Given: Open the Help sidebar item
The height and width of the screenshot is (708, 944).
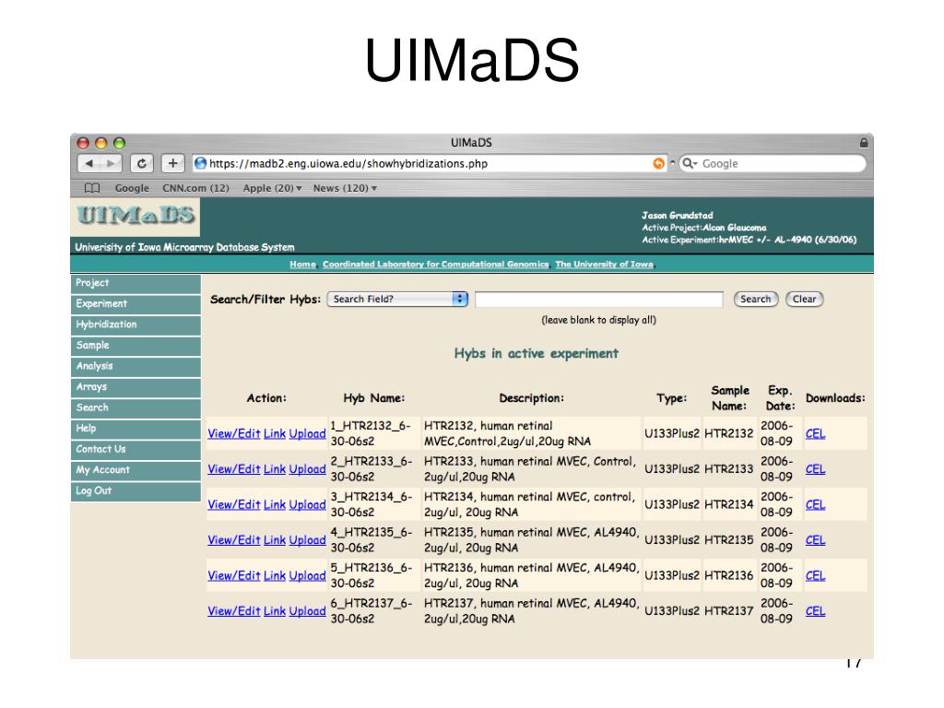Looking at the screenshot, I should click(x=136, y=429).
